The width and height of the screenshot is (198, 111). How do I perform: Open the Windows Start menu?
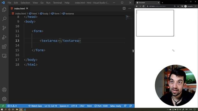click(2, 109)
